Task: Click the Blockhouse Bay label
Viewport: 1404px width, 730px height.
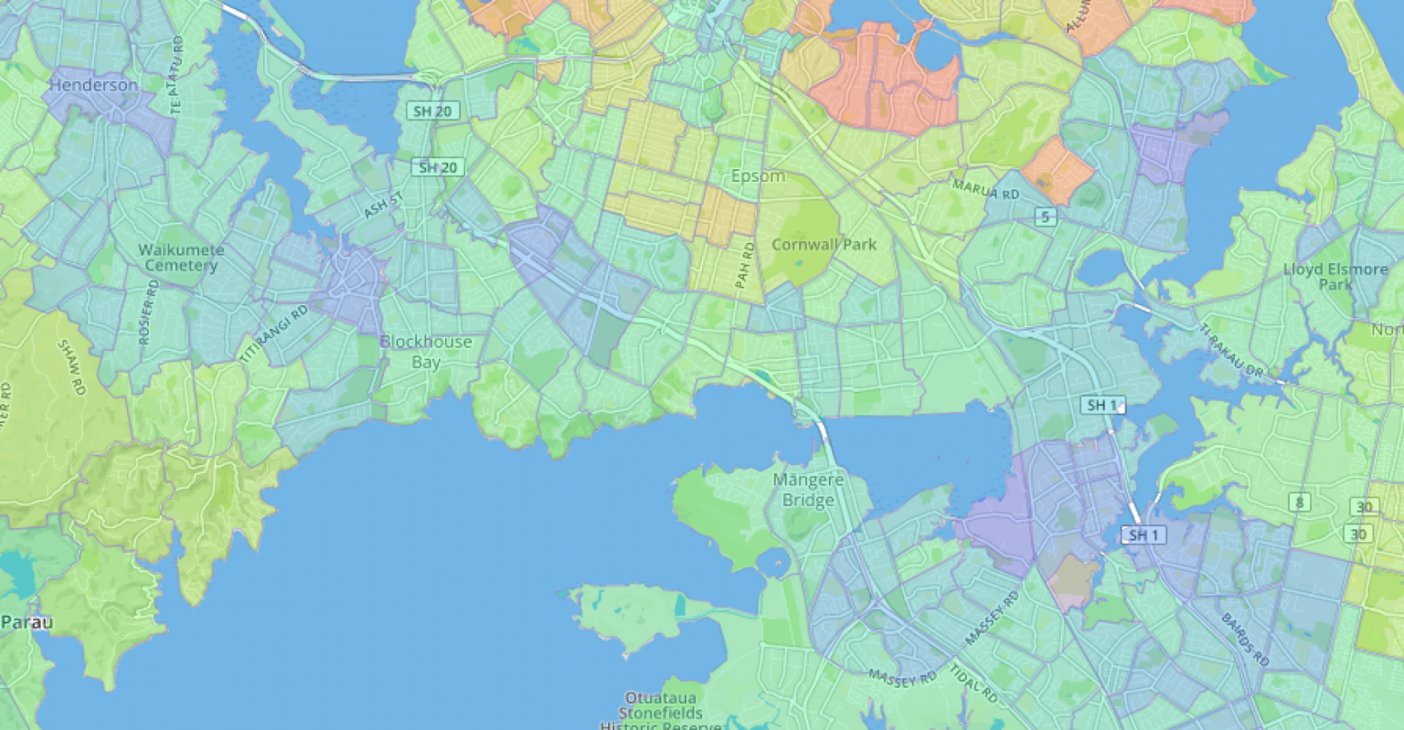Action: [426, 351]
